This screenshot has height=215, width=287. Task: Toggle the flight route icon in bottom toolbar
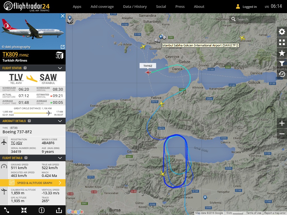(7, 210)
